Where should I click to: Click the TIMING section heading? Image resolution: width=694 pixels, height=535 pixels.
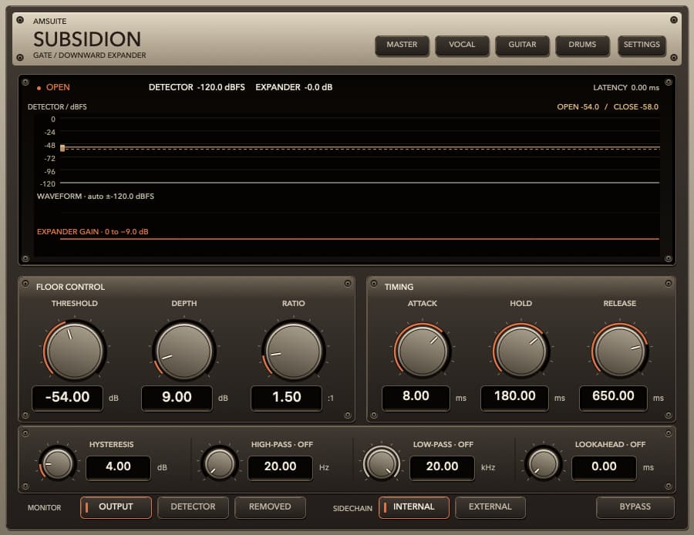point(399,288)
